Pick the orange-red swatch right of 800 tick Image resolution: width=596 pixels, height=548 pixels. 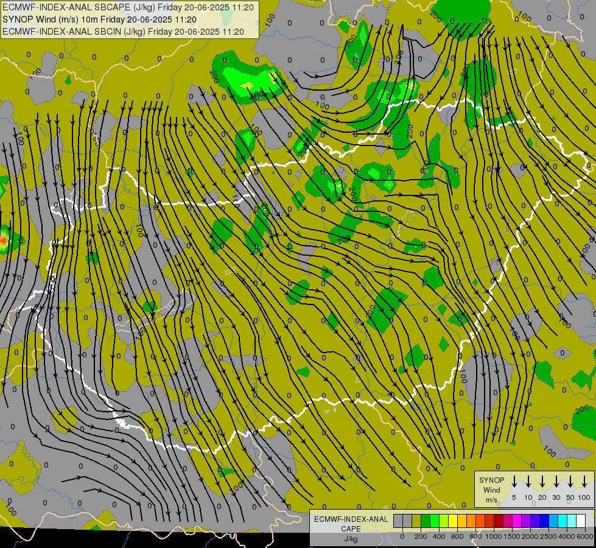(480, 521)
